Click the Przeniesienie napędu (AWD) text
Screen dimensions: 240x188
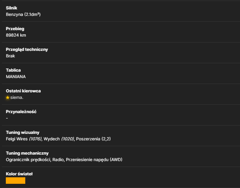pyautogui.click(x=94, y=160)
